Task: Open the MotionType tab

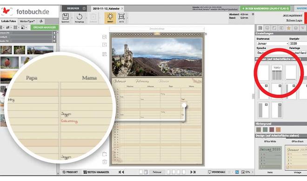Action: 27,21
